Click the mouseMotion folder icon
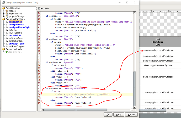Screen dimensions: 181x118 coord(7,14)
